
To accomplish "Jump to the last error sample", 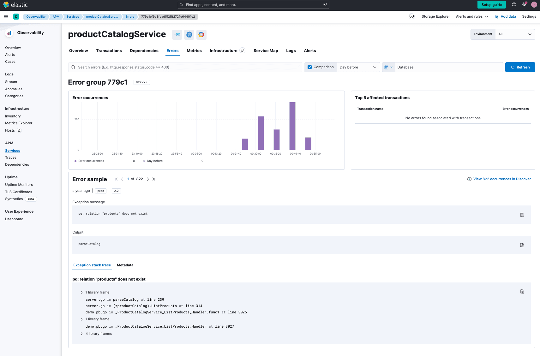I will 154,179.
